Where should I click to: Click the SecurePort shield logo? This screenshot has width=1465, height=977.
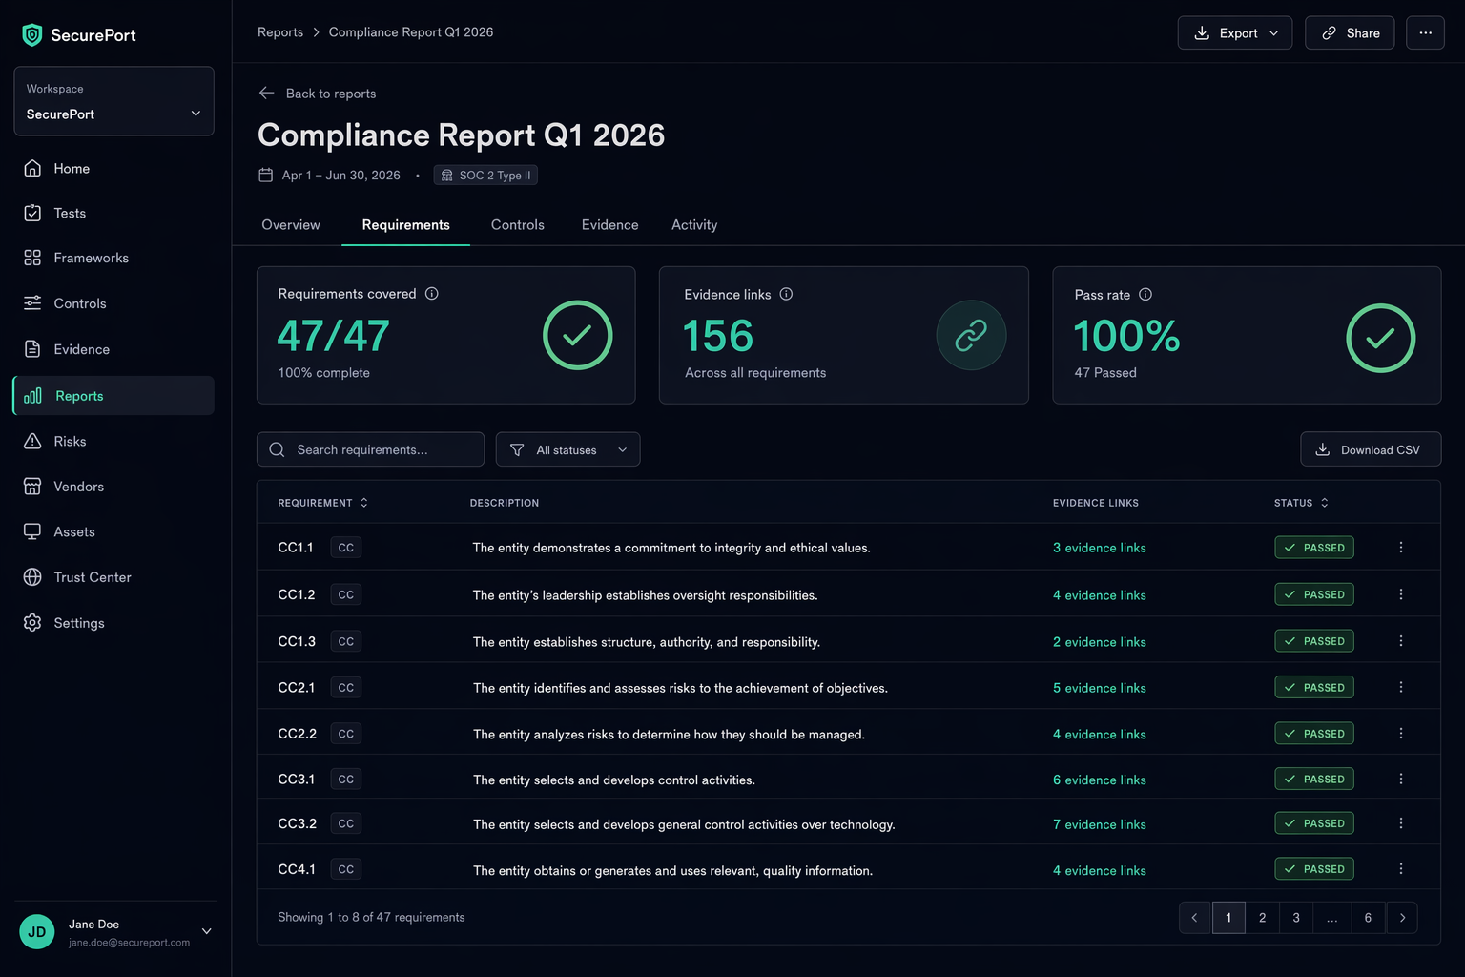pyautogui.click(x=32, y=35)
